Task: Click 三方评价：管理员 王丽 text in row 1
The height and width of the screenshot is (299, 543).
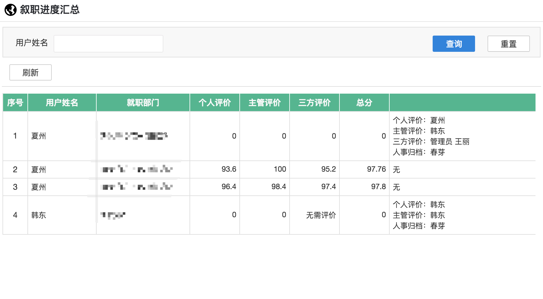Action: click(x=431, y=142)
